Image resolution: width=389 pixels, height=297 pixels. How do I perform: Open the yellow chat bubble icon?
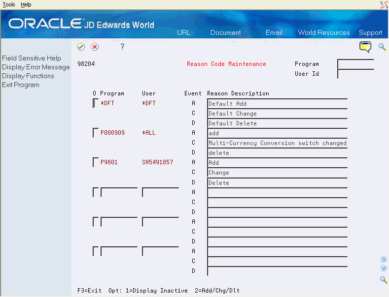(365, 47)
